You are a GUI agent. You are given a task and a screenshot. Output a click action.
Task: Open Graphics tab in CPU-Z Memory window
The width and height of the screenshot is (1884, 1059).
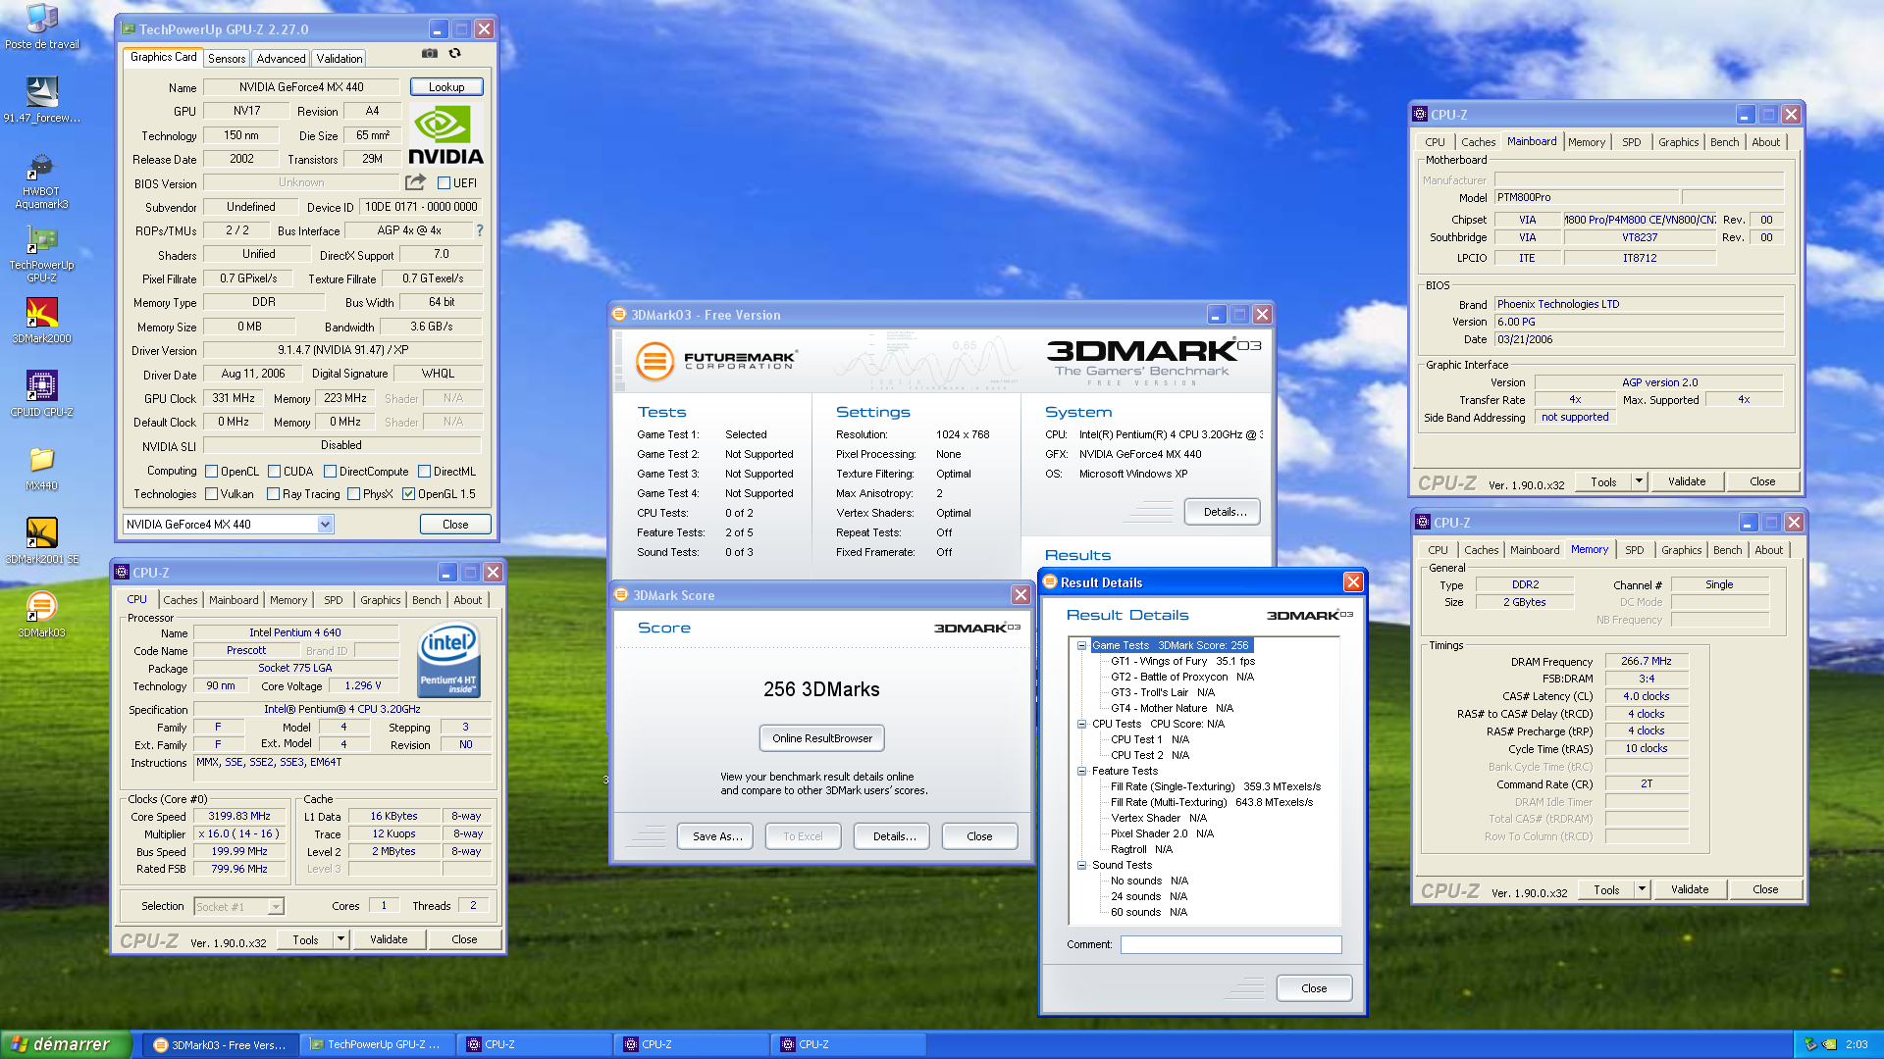pos(1681,550)
